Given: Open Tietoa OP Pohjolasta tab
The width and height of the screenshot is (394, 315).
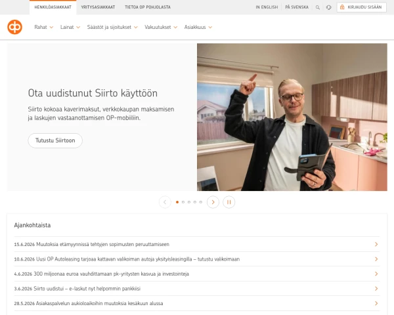Looking at the screenshot, I should tap(148, 7).
